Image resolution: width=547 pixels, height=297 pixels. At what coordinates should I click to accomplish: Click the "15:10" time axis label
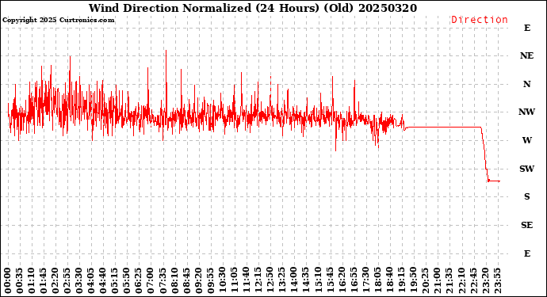tap(318, 280)
